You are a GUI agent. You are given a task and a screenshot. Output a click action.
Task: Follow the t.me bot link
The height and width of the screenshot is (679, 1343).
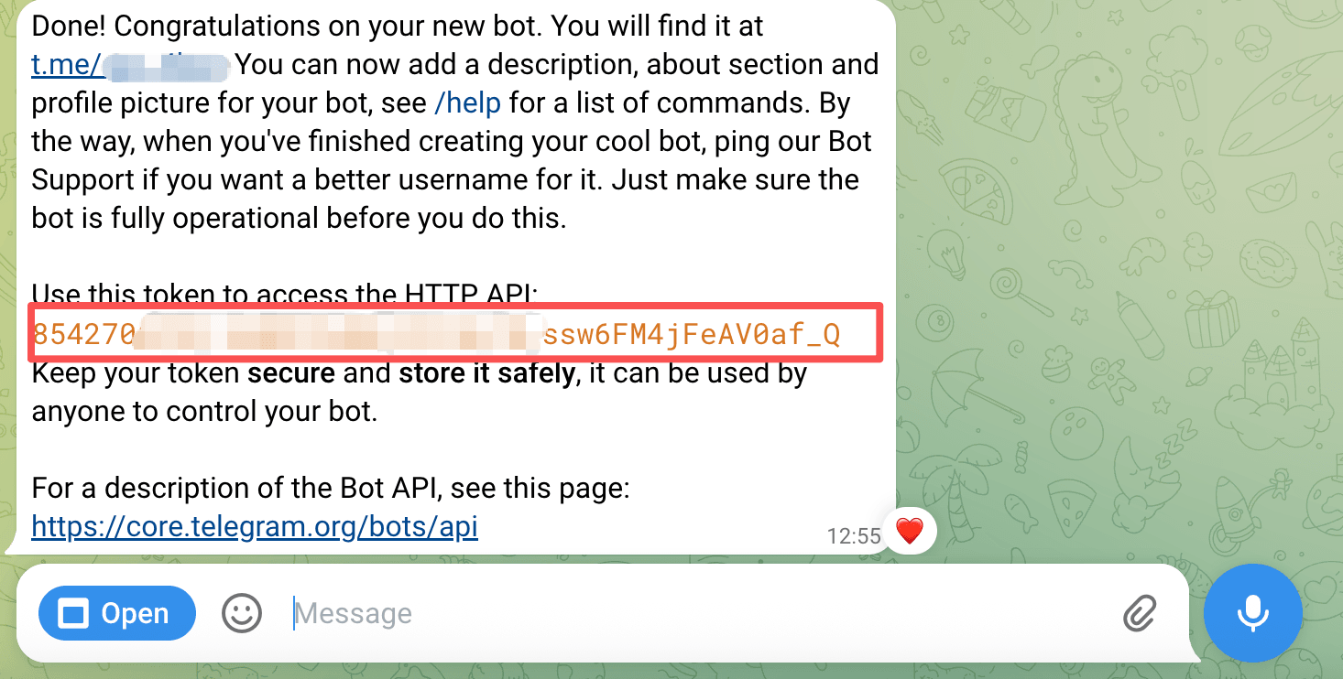click(130, 66)
